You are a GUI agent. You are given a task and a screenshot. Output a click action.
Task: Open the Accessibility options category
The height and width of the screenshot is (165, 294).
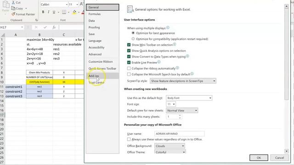pyautogui.click(x=102, y=48)
